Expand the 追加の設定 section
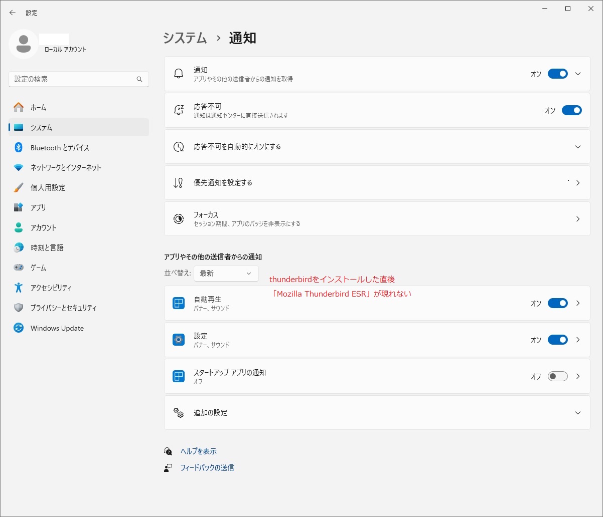The height and width of the screenshot is (517, 603). (x=577, y=413)
